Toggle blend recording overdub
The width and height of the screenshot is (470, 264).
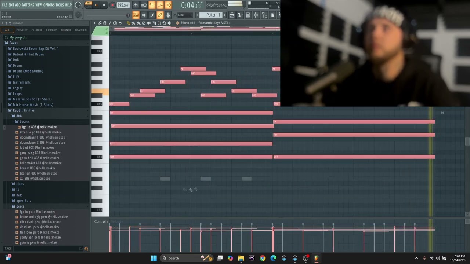[x=160, y=5]
